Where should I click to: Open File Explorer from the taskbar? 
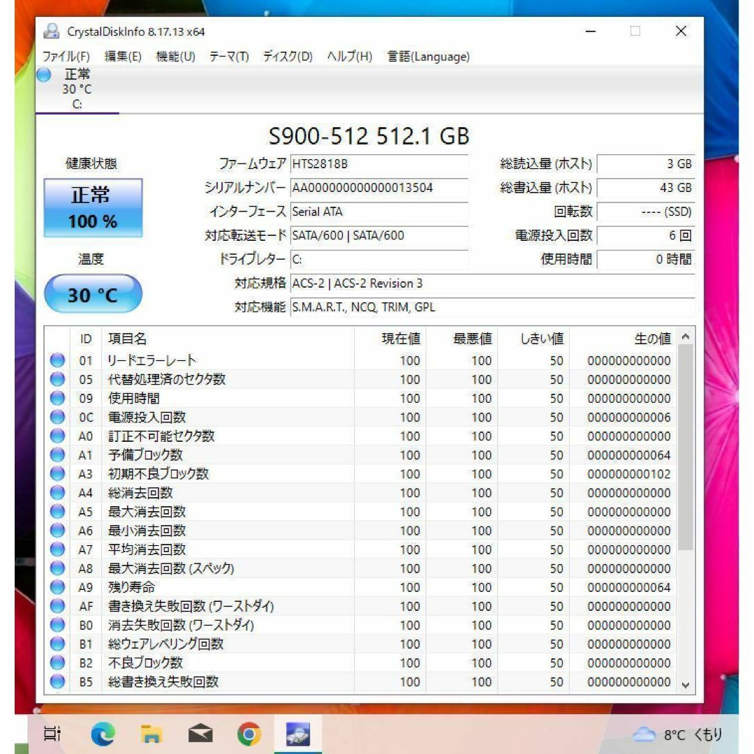pyautogui.click(x=151, y=734)
